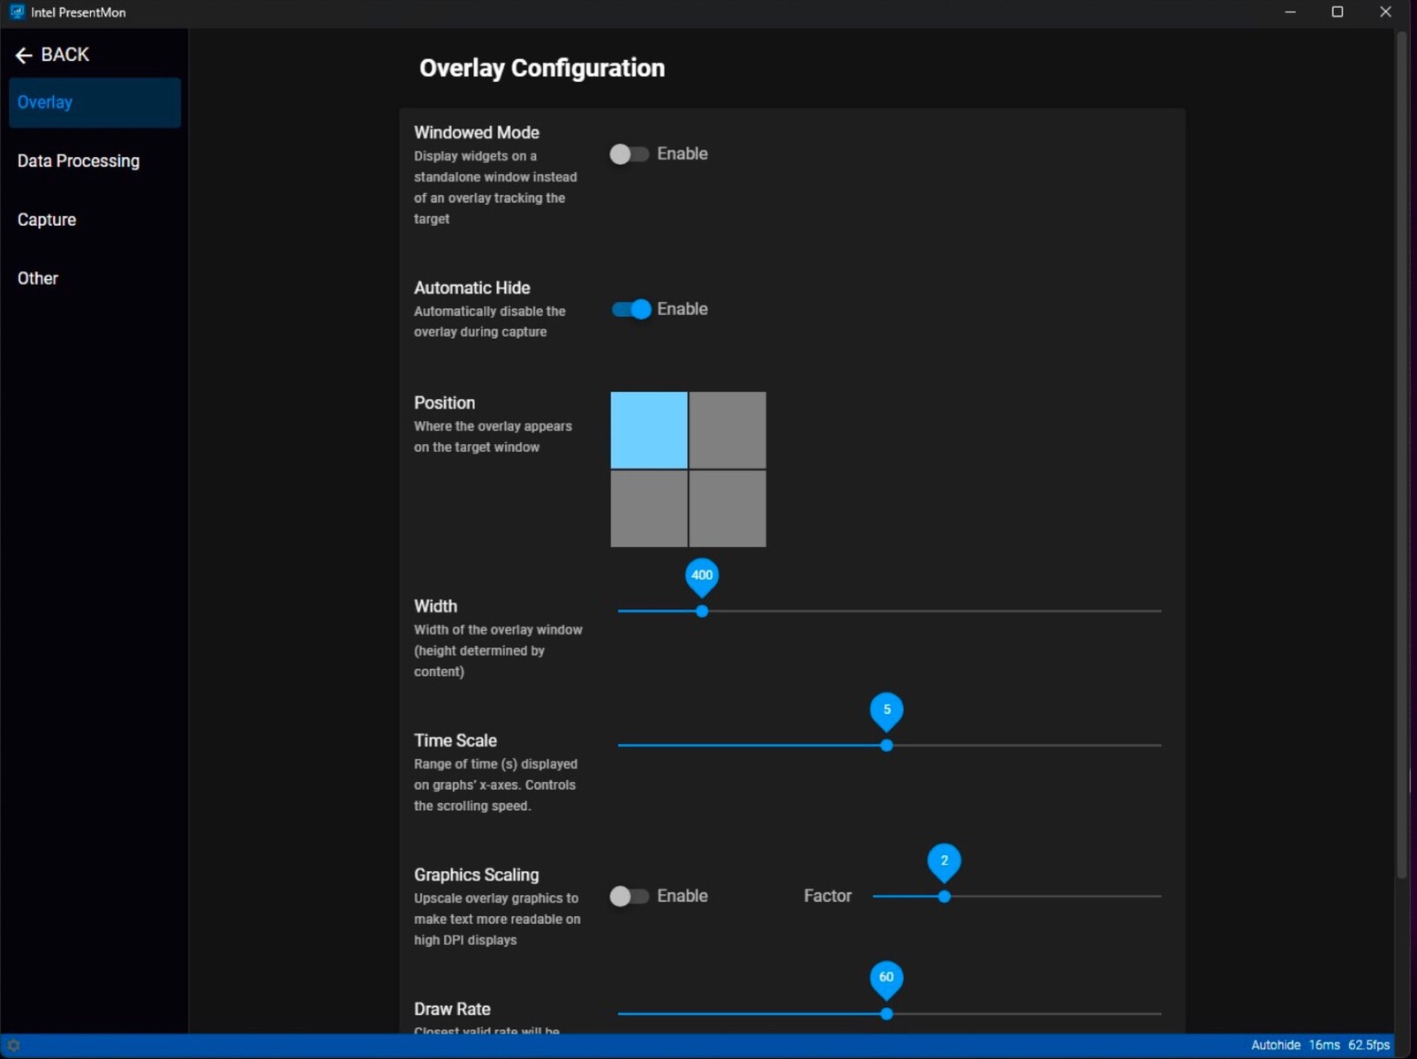Toggle the Windowed Mode enable switch
Viewport: 1417px width, 1059px height.
point(629,154)
